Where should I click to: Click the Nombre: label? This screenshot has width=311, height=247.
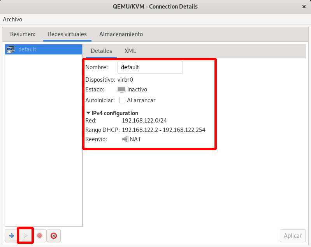[97, 67]
